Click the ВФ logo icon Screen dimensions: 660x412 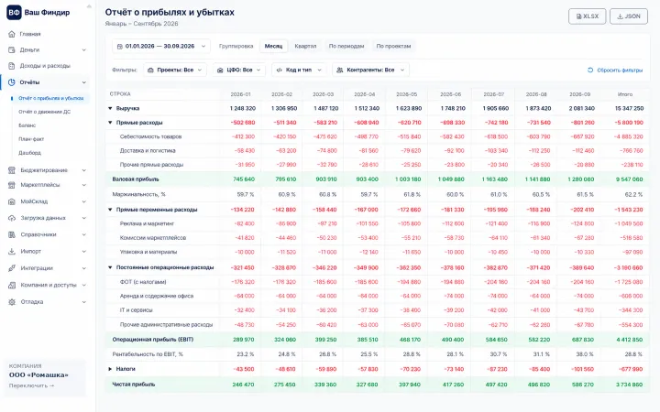14,12
